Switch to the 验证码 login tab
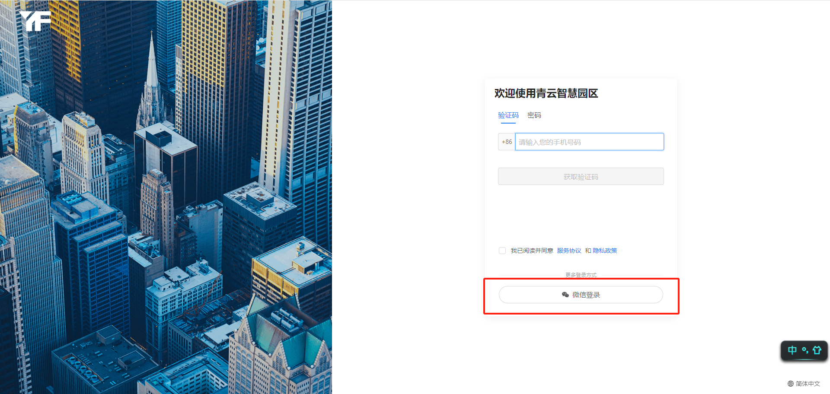Screen dimensions: 830x394 pos(508,115)
